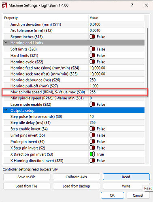Select the Arc tolerance (mm) ($12) row label

tap(32, 30)
